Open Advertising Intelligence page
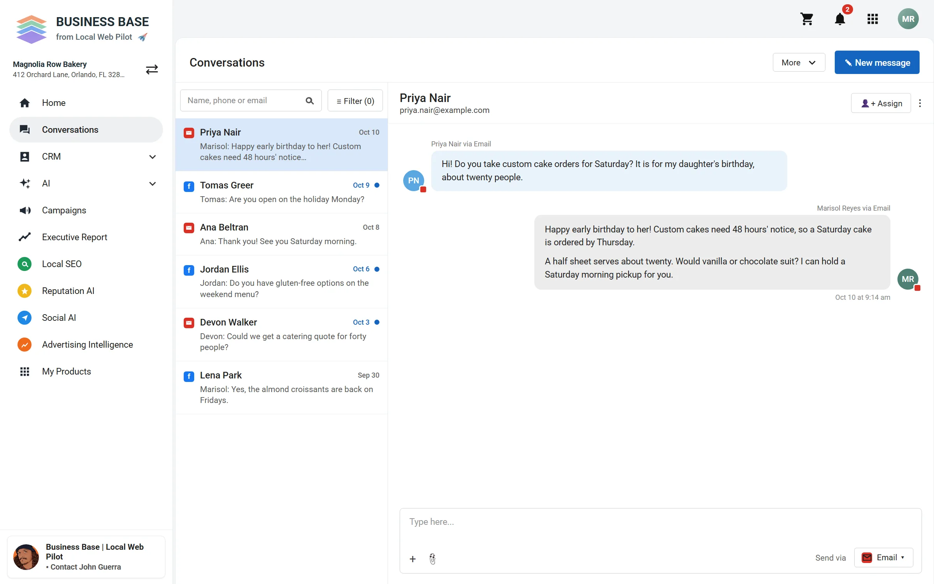 [86, 345]
